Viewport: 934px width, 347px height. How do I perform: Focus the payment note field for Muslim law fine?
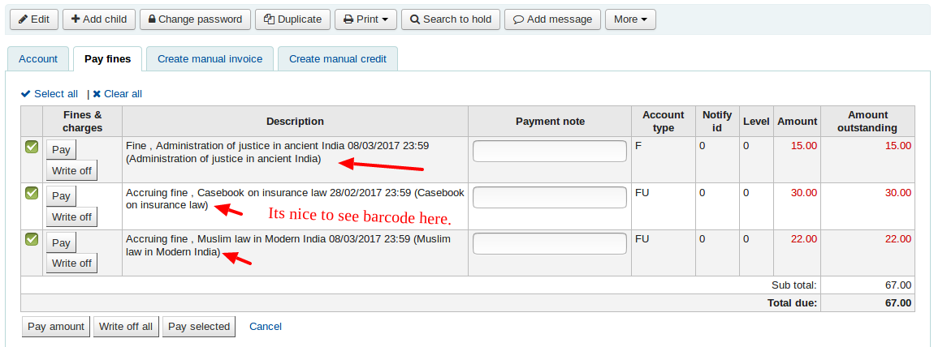click(550, 244)
